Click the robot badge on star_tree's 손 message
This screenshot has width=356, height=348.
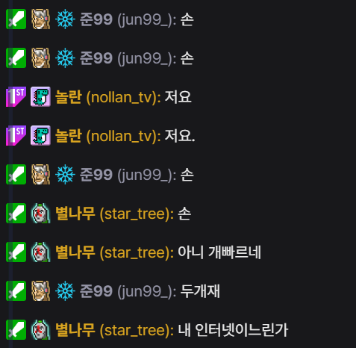pyautogui.click(x=41, y=213)
